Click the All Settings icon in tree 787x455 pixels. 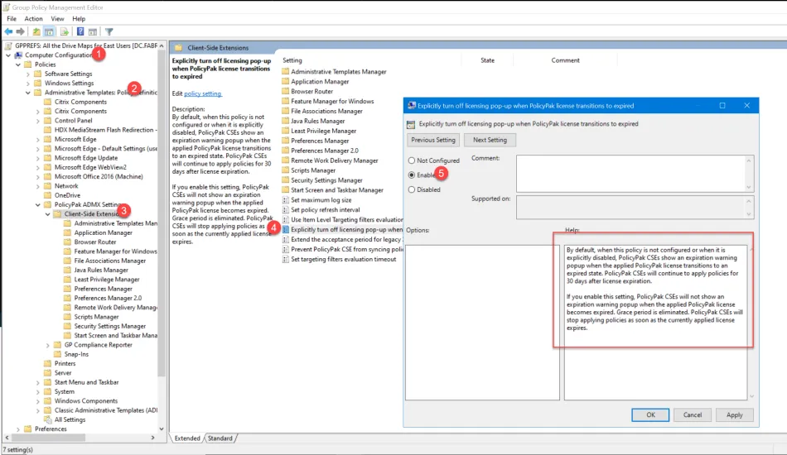click(48, 419)
